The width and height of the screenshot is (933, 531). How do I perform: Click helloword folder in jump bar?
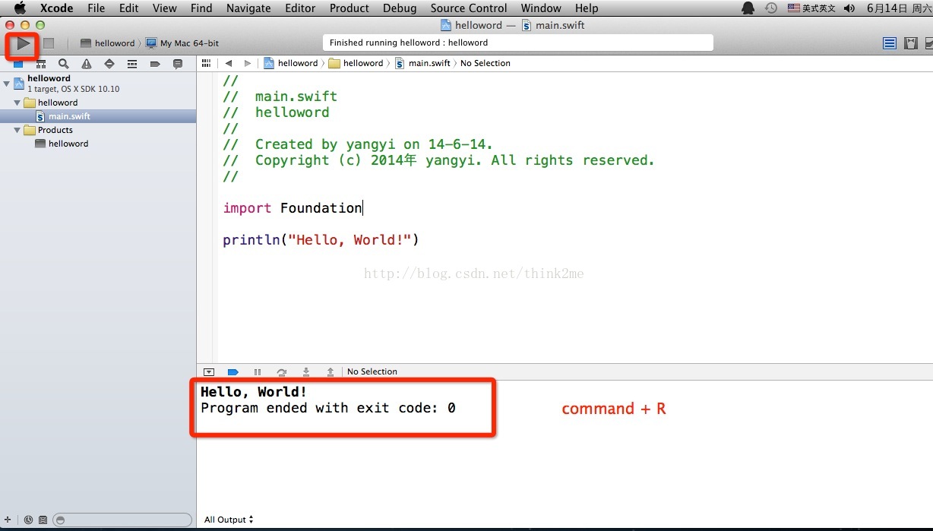[356, 63]
